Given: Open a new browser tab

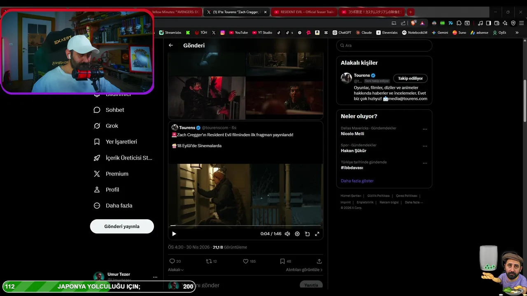Looking at the screenshot, I should point(410,12).
